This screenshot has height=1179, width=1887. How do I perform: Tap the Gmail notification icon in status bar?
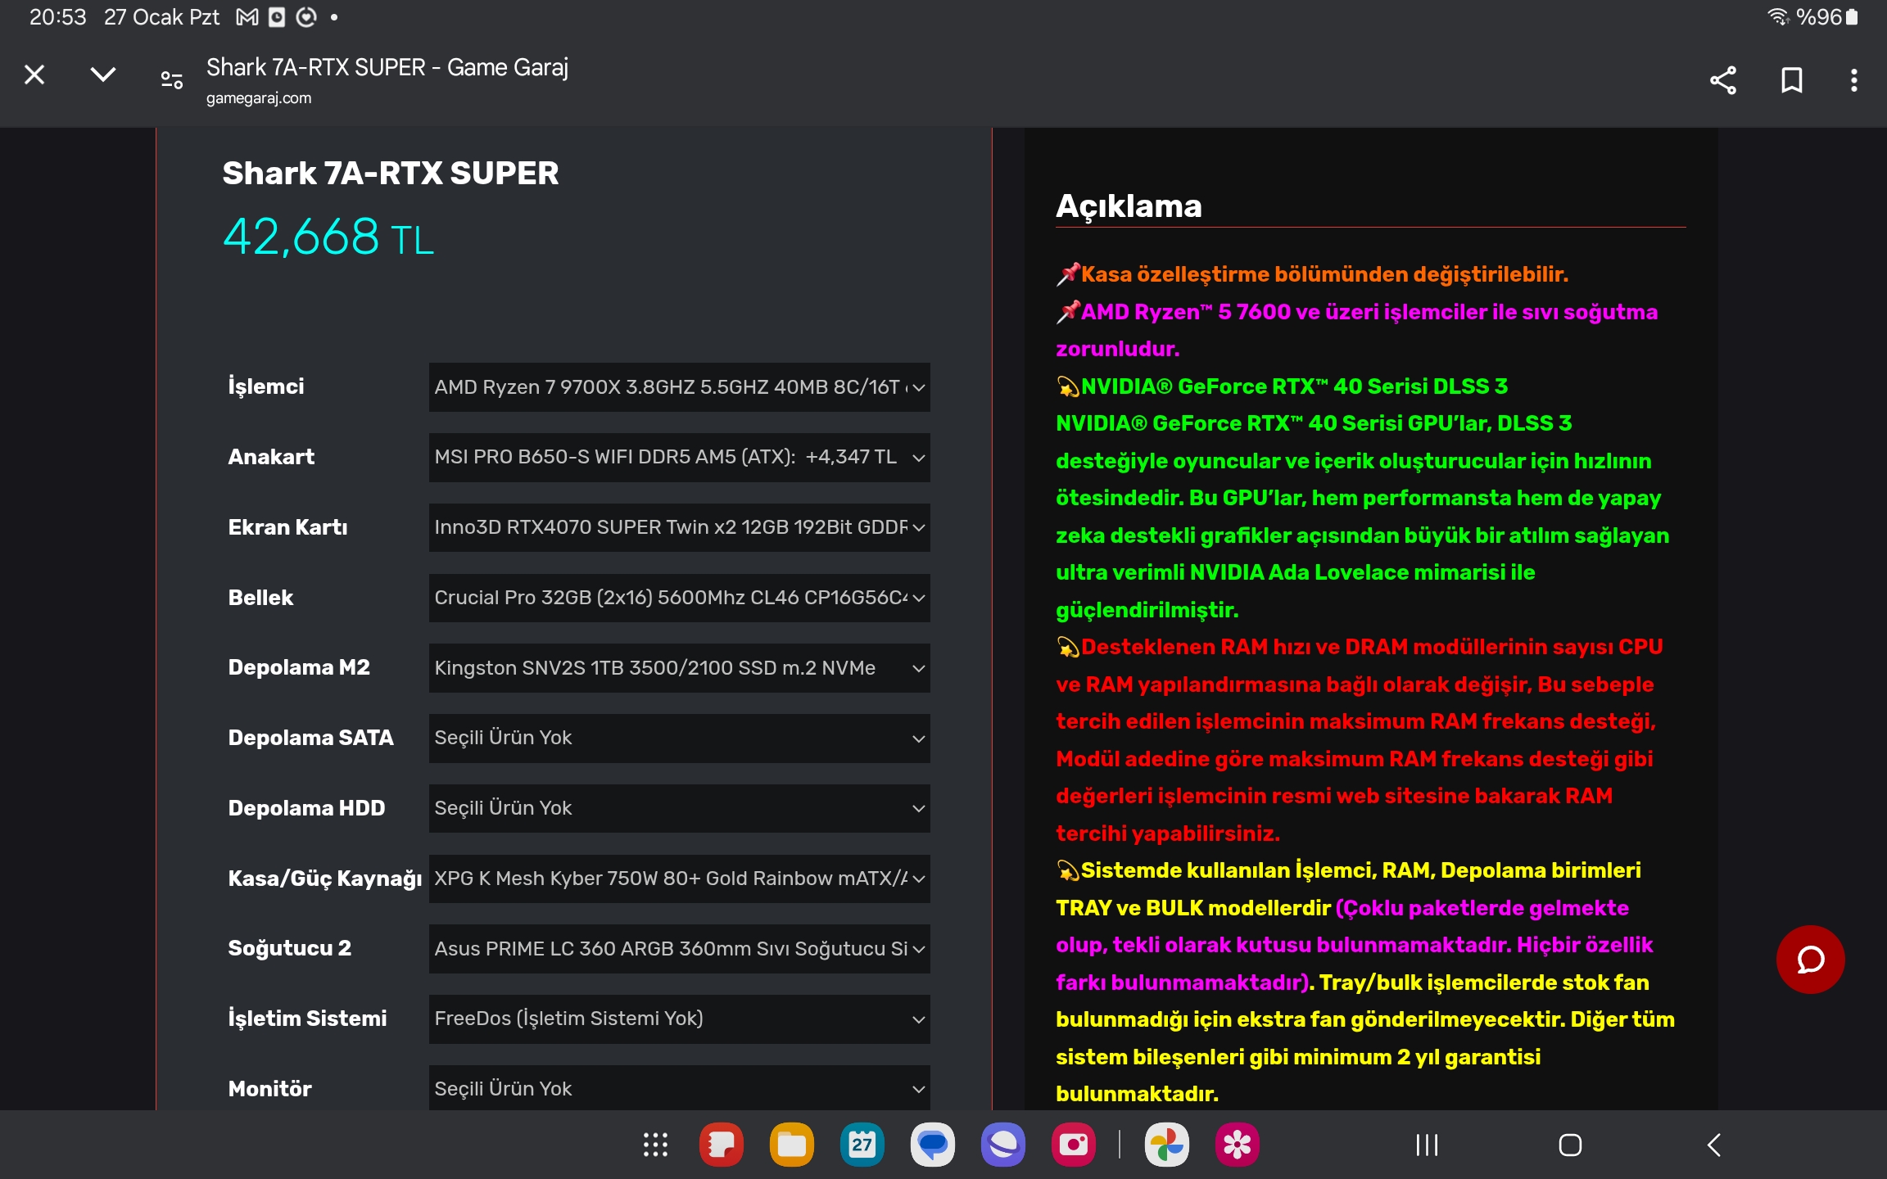point(247,17)
